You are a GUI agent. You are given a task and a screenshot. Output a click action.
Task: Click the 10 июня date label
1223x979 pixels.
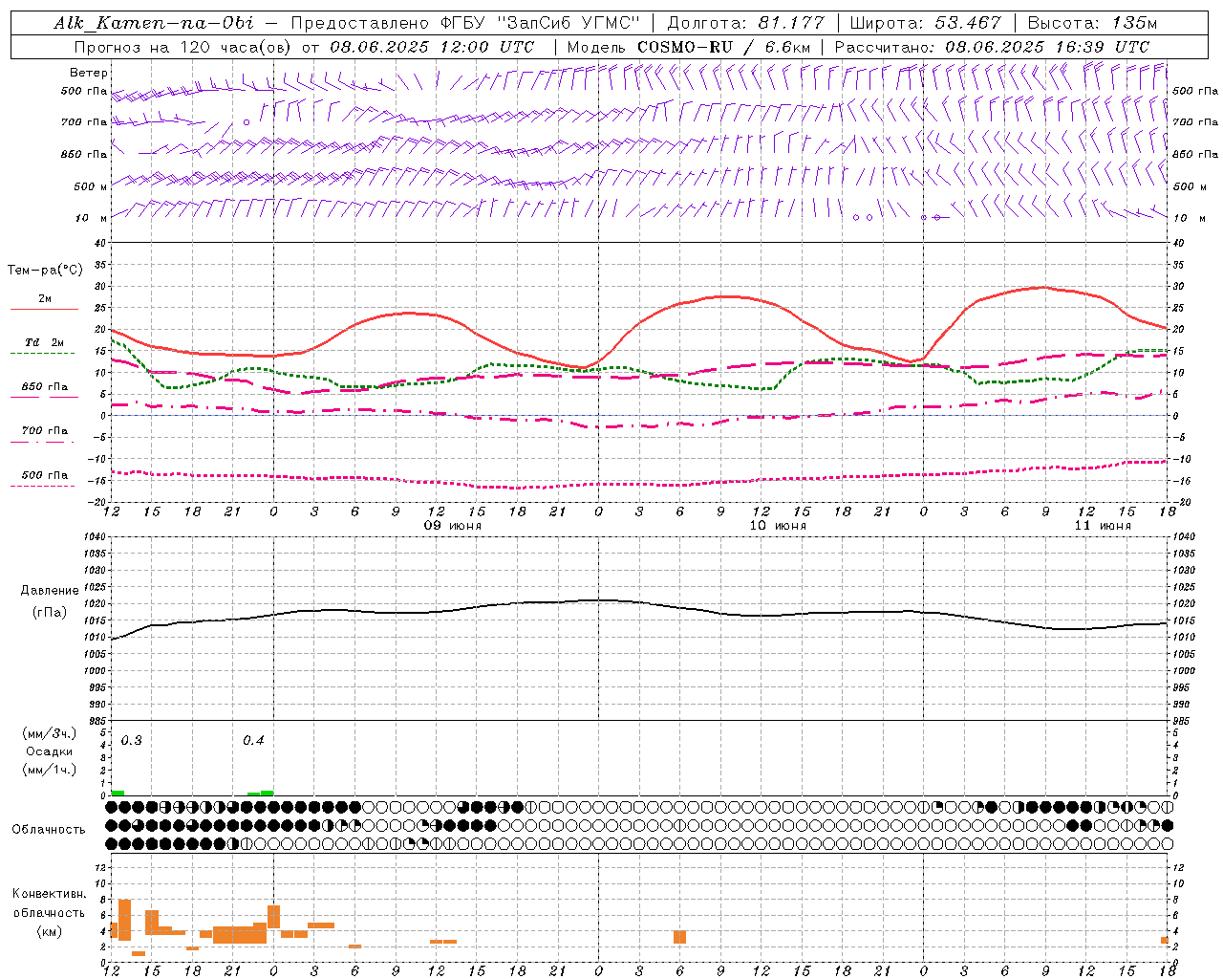[777, 526]
